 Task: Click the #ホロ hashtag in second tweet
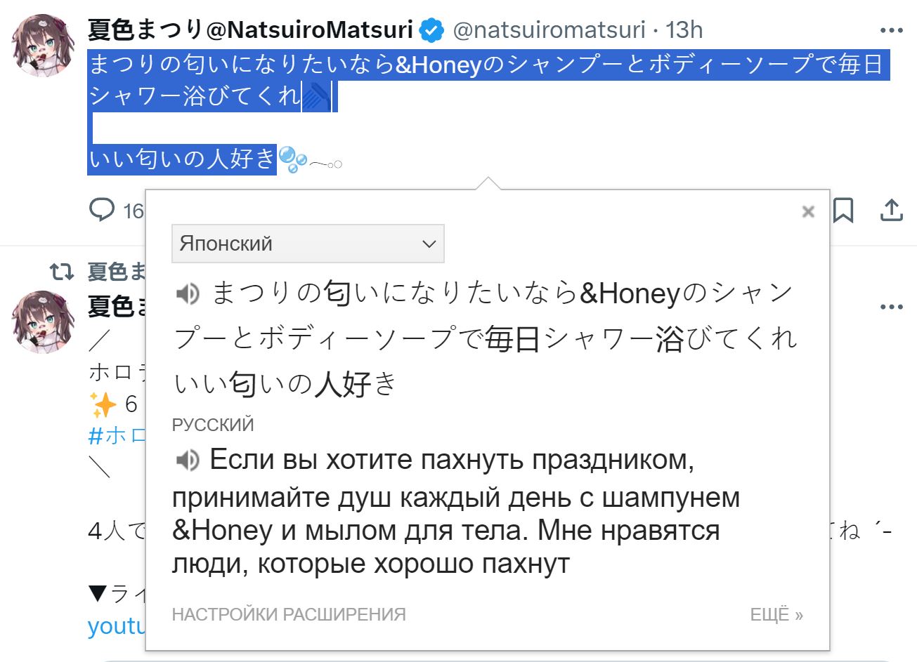pyautogui.click(x=117, y=435)
